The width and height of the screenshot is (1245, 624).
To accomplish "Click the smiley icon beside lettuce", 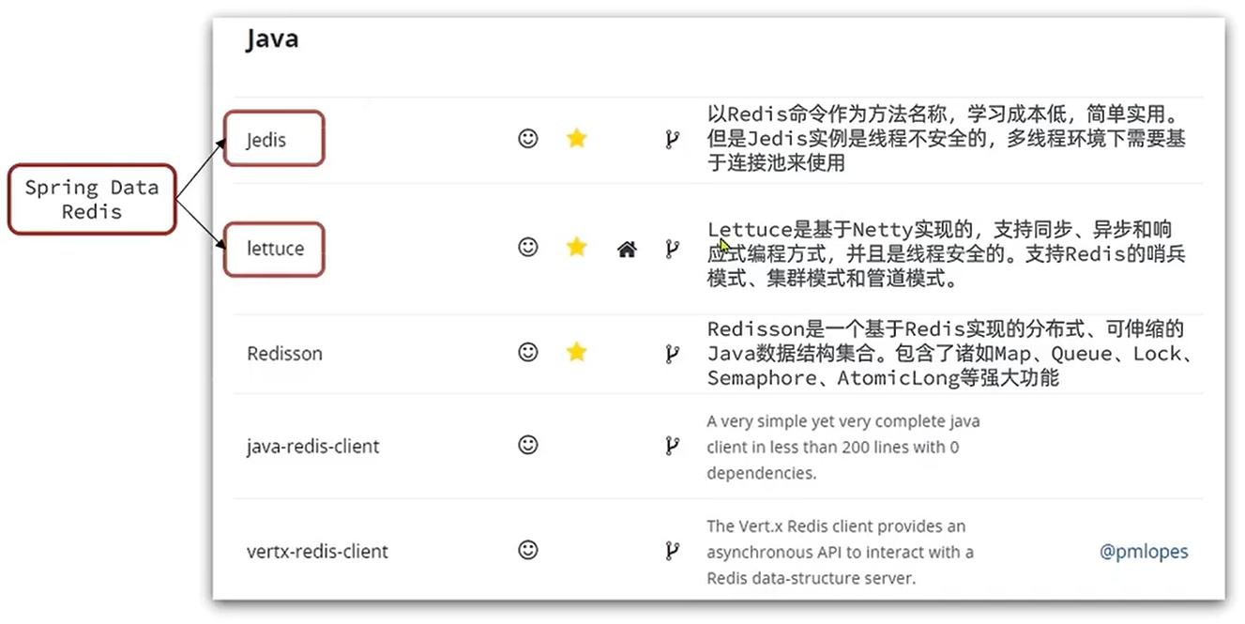I will [528, 247].
